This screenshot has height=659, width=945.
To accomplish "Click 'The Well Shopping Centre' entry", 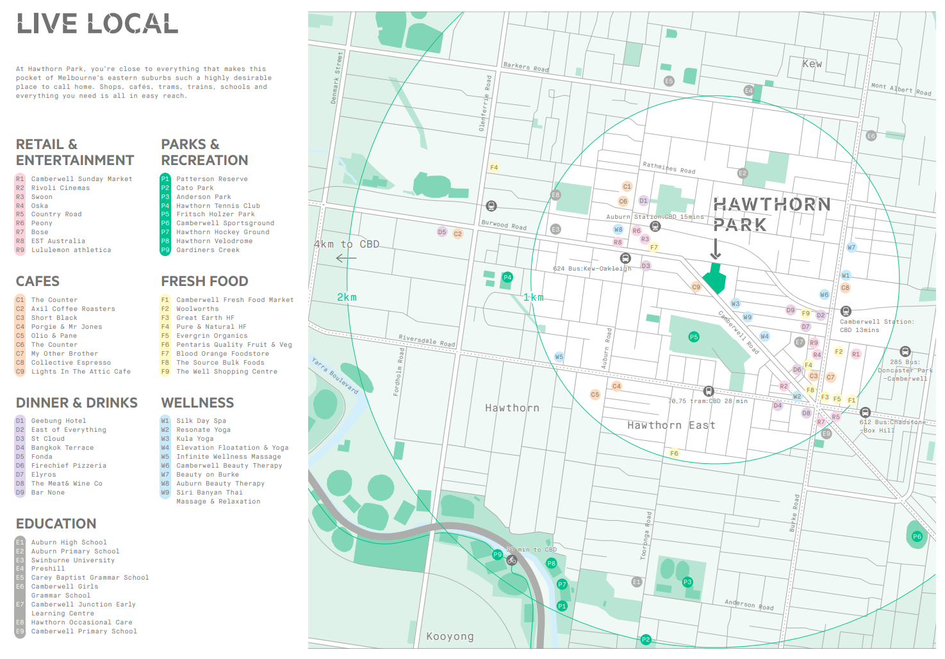I will (227, 372).
